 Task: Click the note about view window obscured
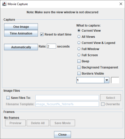[x=62, y=12]
